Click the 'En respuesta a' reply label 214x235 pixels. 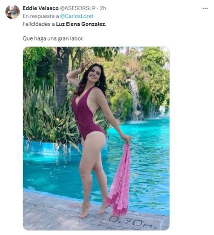click(41, 16)
